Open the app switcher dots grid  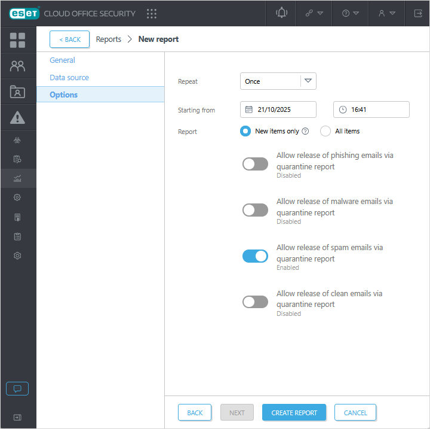click(x=152, y=13)
